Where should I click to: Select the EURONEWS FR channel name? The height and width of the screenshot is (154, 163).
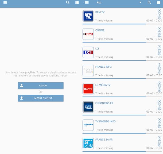click(104, 103)
